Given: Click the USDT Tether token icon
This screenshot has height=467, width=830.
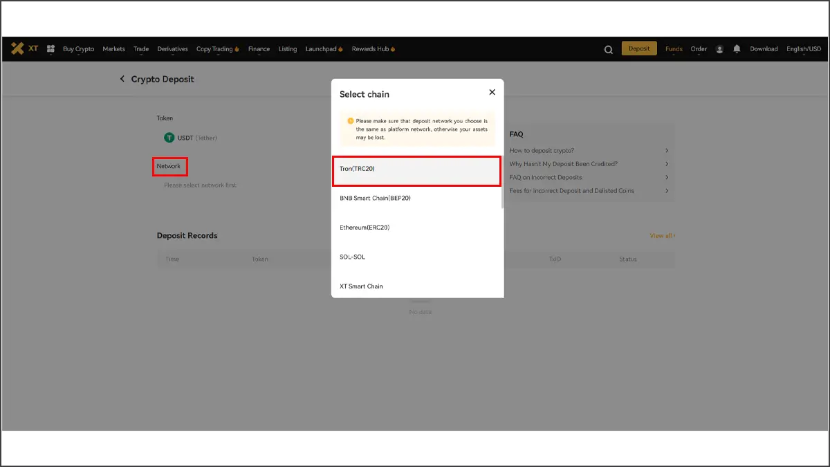Looking at the screenshot, I should (x=169, y=138).
